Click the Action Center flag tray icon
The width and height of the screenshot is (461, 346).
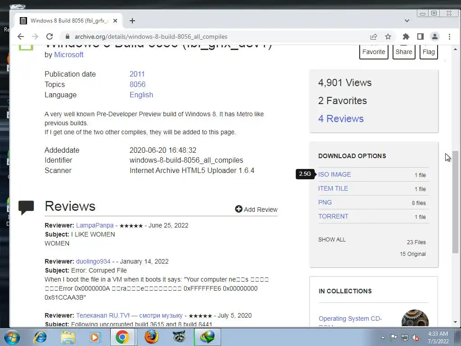coord(393,337)
